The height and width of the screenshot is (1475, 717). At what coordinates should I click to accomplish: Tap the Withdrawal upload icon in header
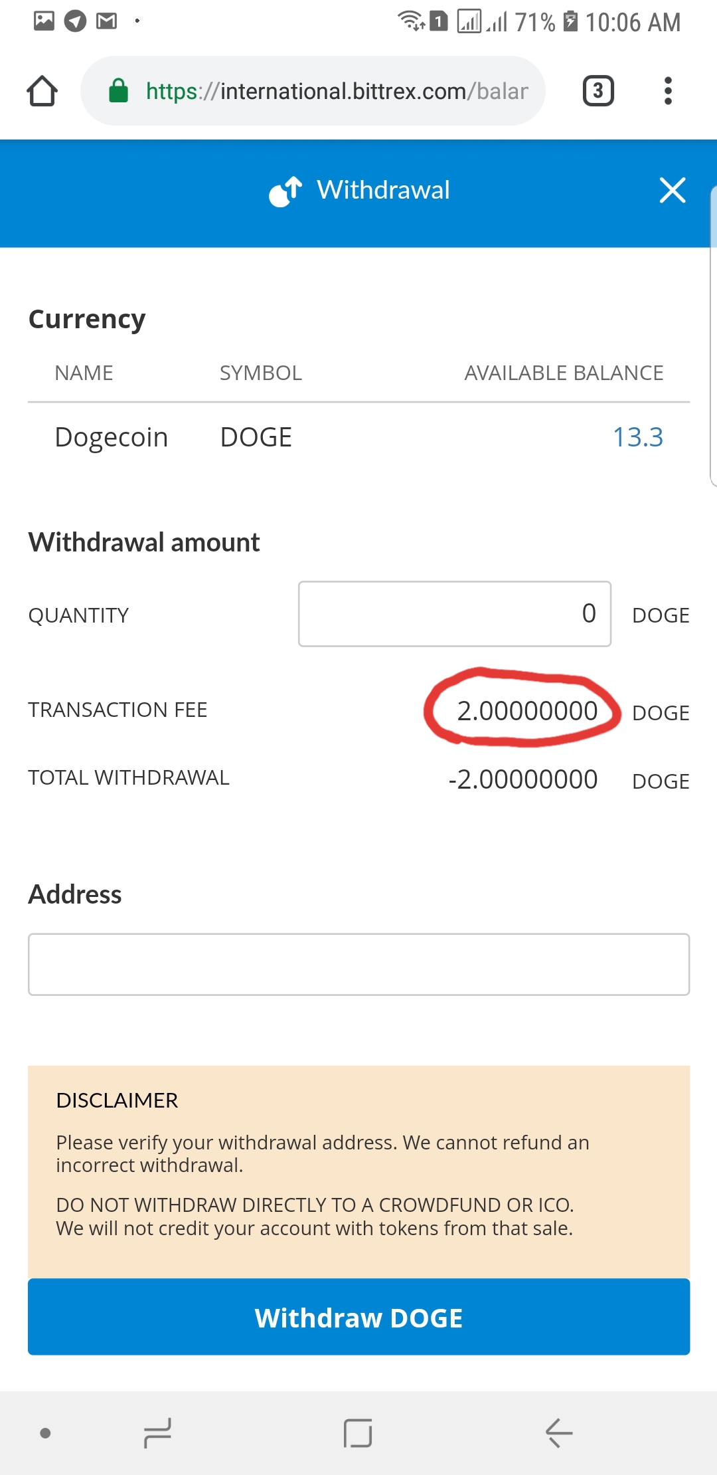pyautogui.click(x=285, y=191)
